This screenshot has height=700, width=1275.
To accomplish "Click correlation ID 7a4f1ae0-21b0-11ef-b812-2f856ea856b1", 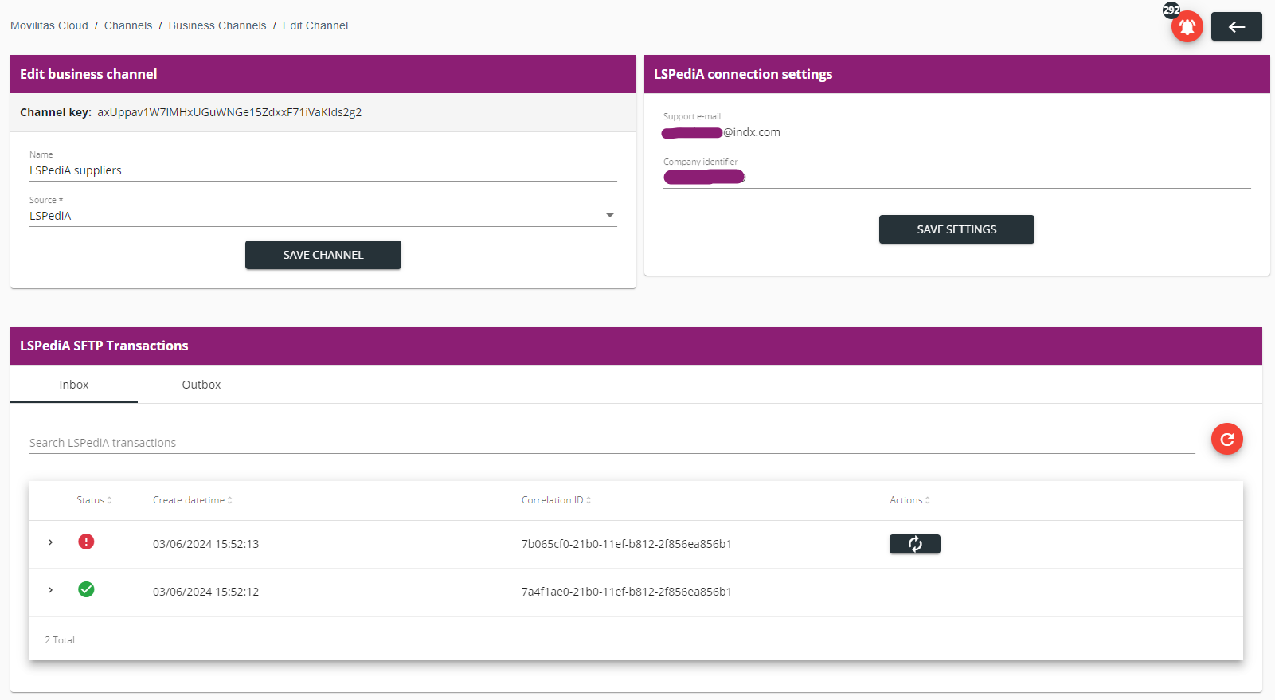I will [x=627, y=592].
